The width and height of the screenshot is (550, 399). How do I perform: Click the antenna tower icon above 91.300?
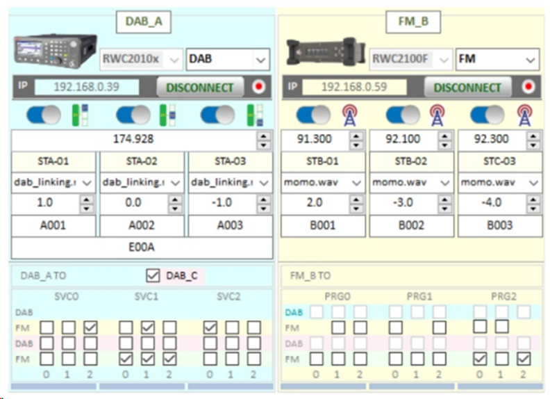click(x=349, y=115)
